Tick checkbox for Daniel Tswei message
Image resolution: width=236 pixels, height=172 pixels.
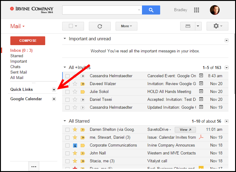pyautogui.click(x=67, y=100)
